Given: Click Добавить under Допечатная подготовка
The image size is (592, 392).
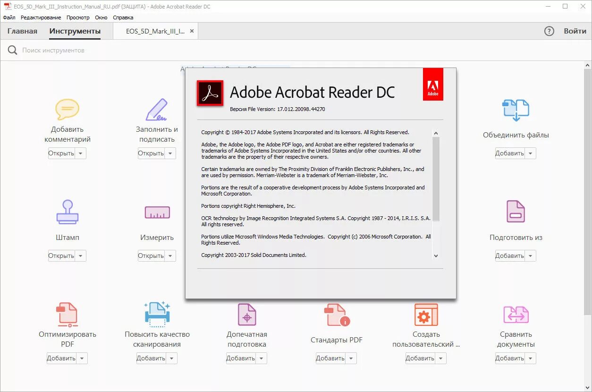Looking at the screenshot, I should click(x=241, y=358).
